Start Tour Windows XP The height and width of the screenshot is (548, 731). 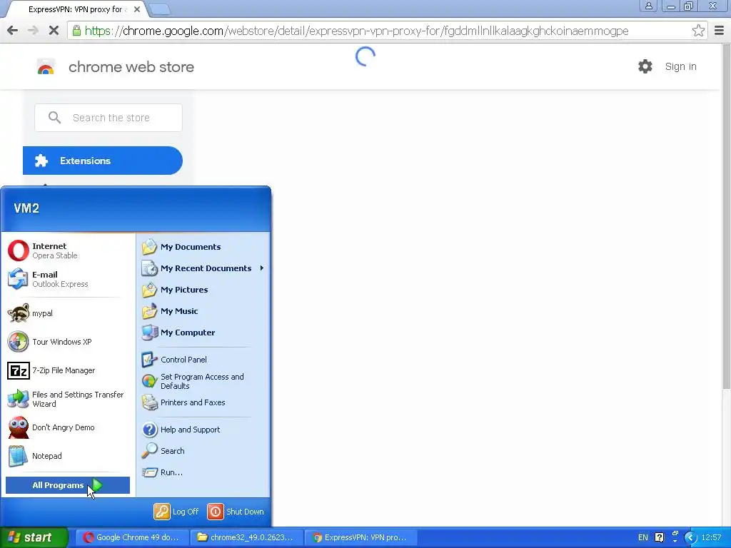[68, 342]
